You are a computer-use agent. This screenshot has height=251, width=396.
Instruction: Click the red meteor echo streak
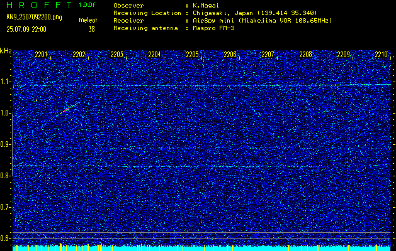[67, 110]
